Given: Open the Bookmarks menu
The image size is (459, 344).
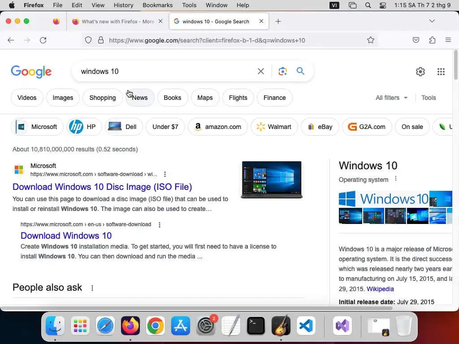Looking at the screenshot, I should [157, 5].
